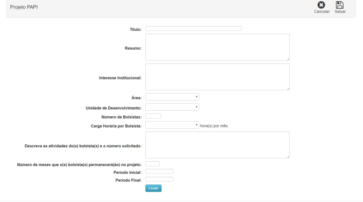363x202 pixels.
Task: Click the bolsista activities description text area
Action: click(x=217, y=145)
